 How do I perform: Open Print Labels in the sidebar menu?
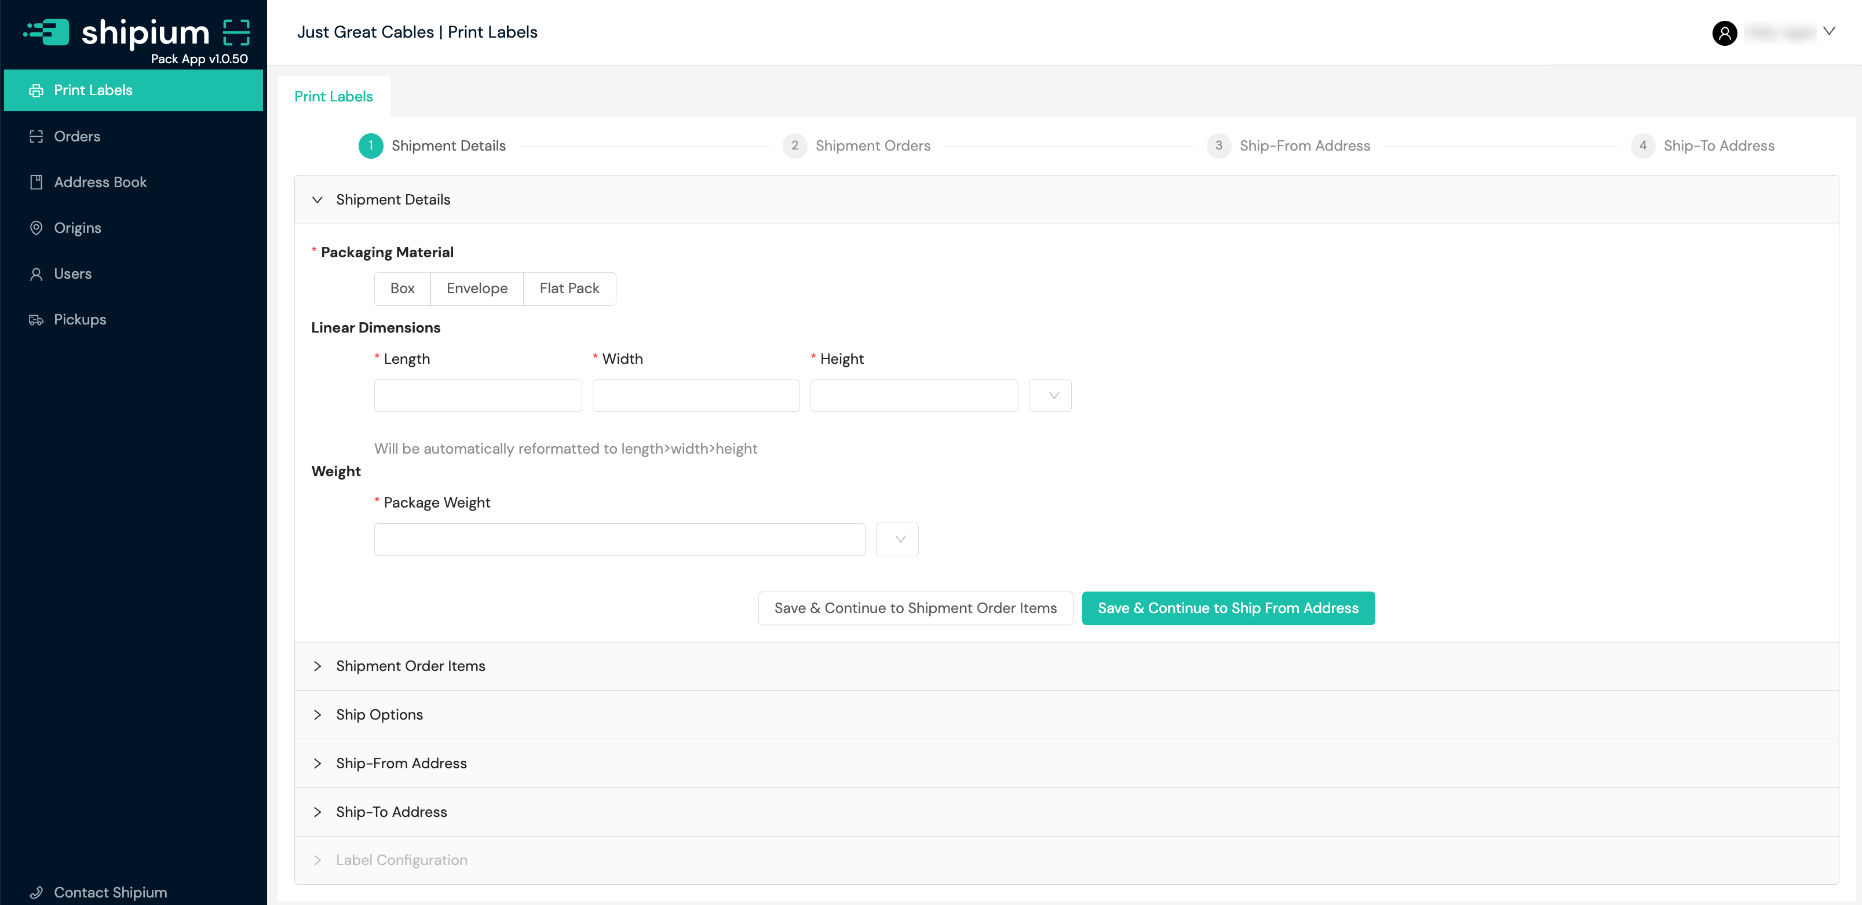tap(134, 90)
